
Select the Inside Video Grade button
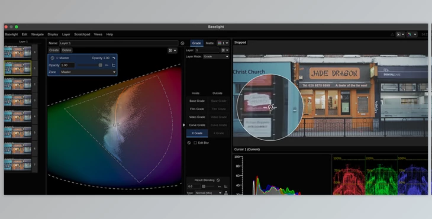point(197,117)
